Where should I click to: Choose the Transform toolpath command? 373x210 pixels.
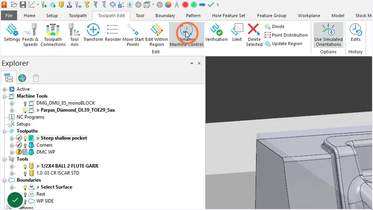coord(93,33)
